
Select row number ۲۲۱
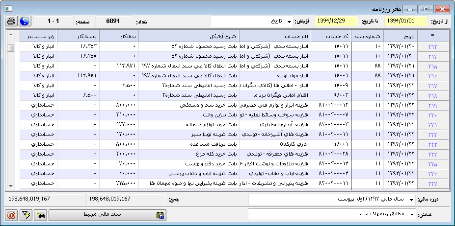(x=432, y=125)
